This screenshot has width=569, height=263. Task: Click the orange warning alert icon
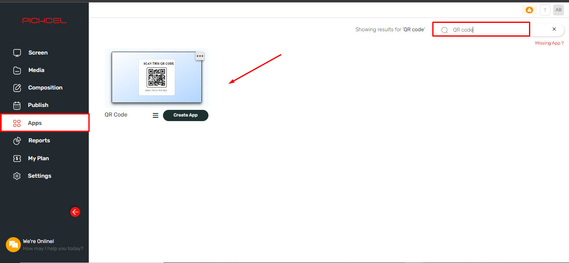click(x=529, y=10)
